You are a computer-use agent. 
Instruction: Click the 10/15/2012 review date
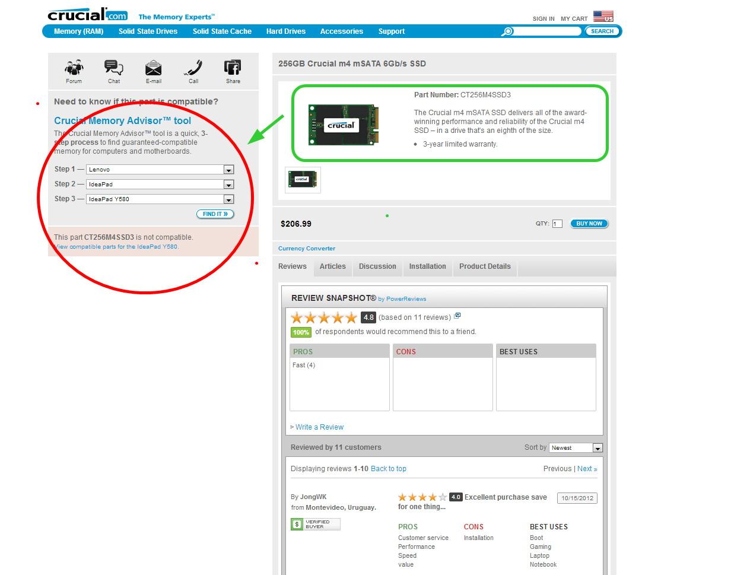pyautogui.click(x=577, y=498)
